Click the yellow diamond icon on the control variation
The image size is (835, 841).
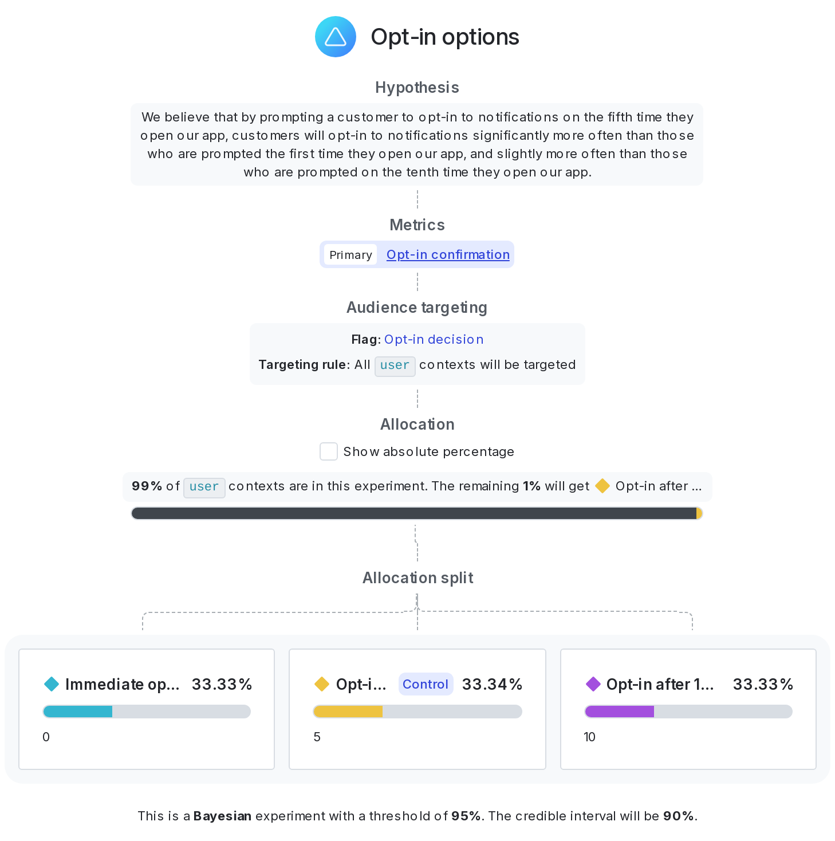pos(322,683)
